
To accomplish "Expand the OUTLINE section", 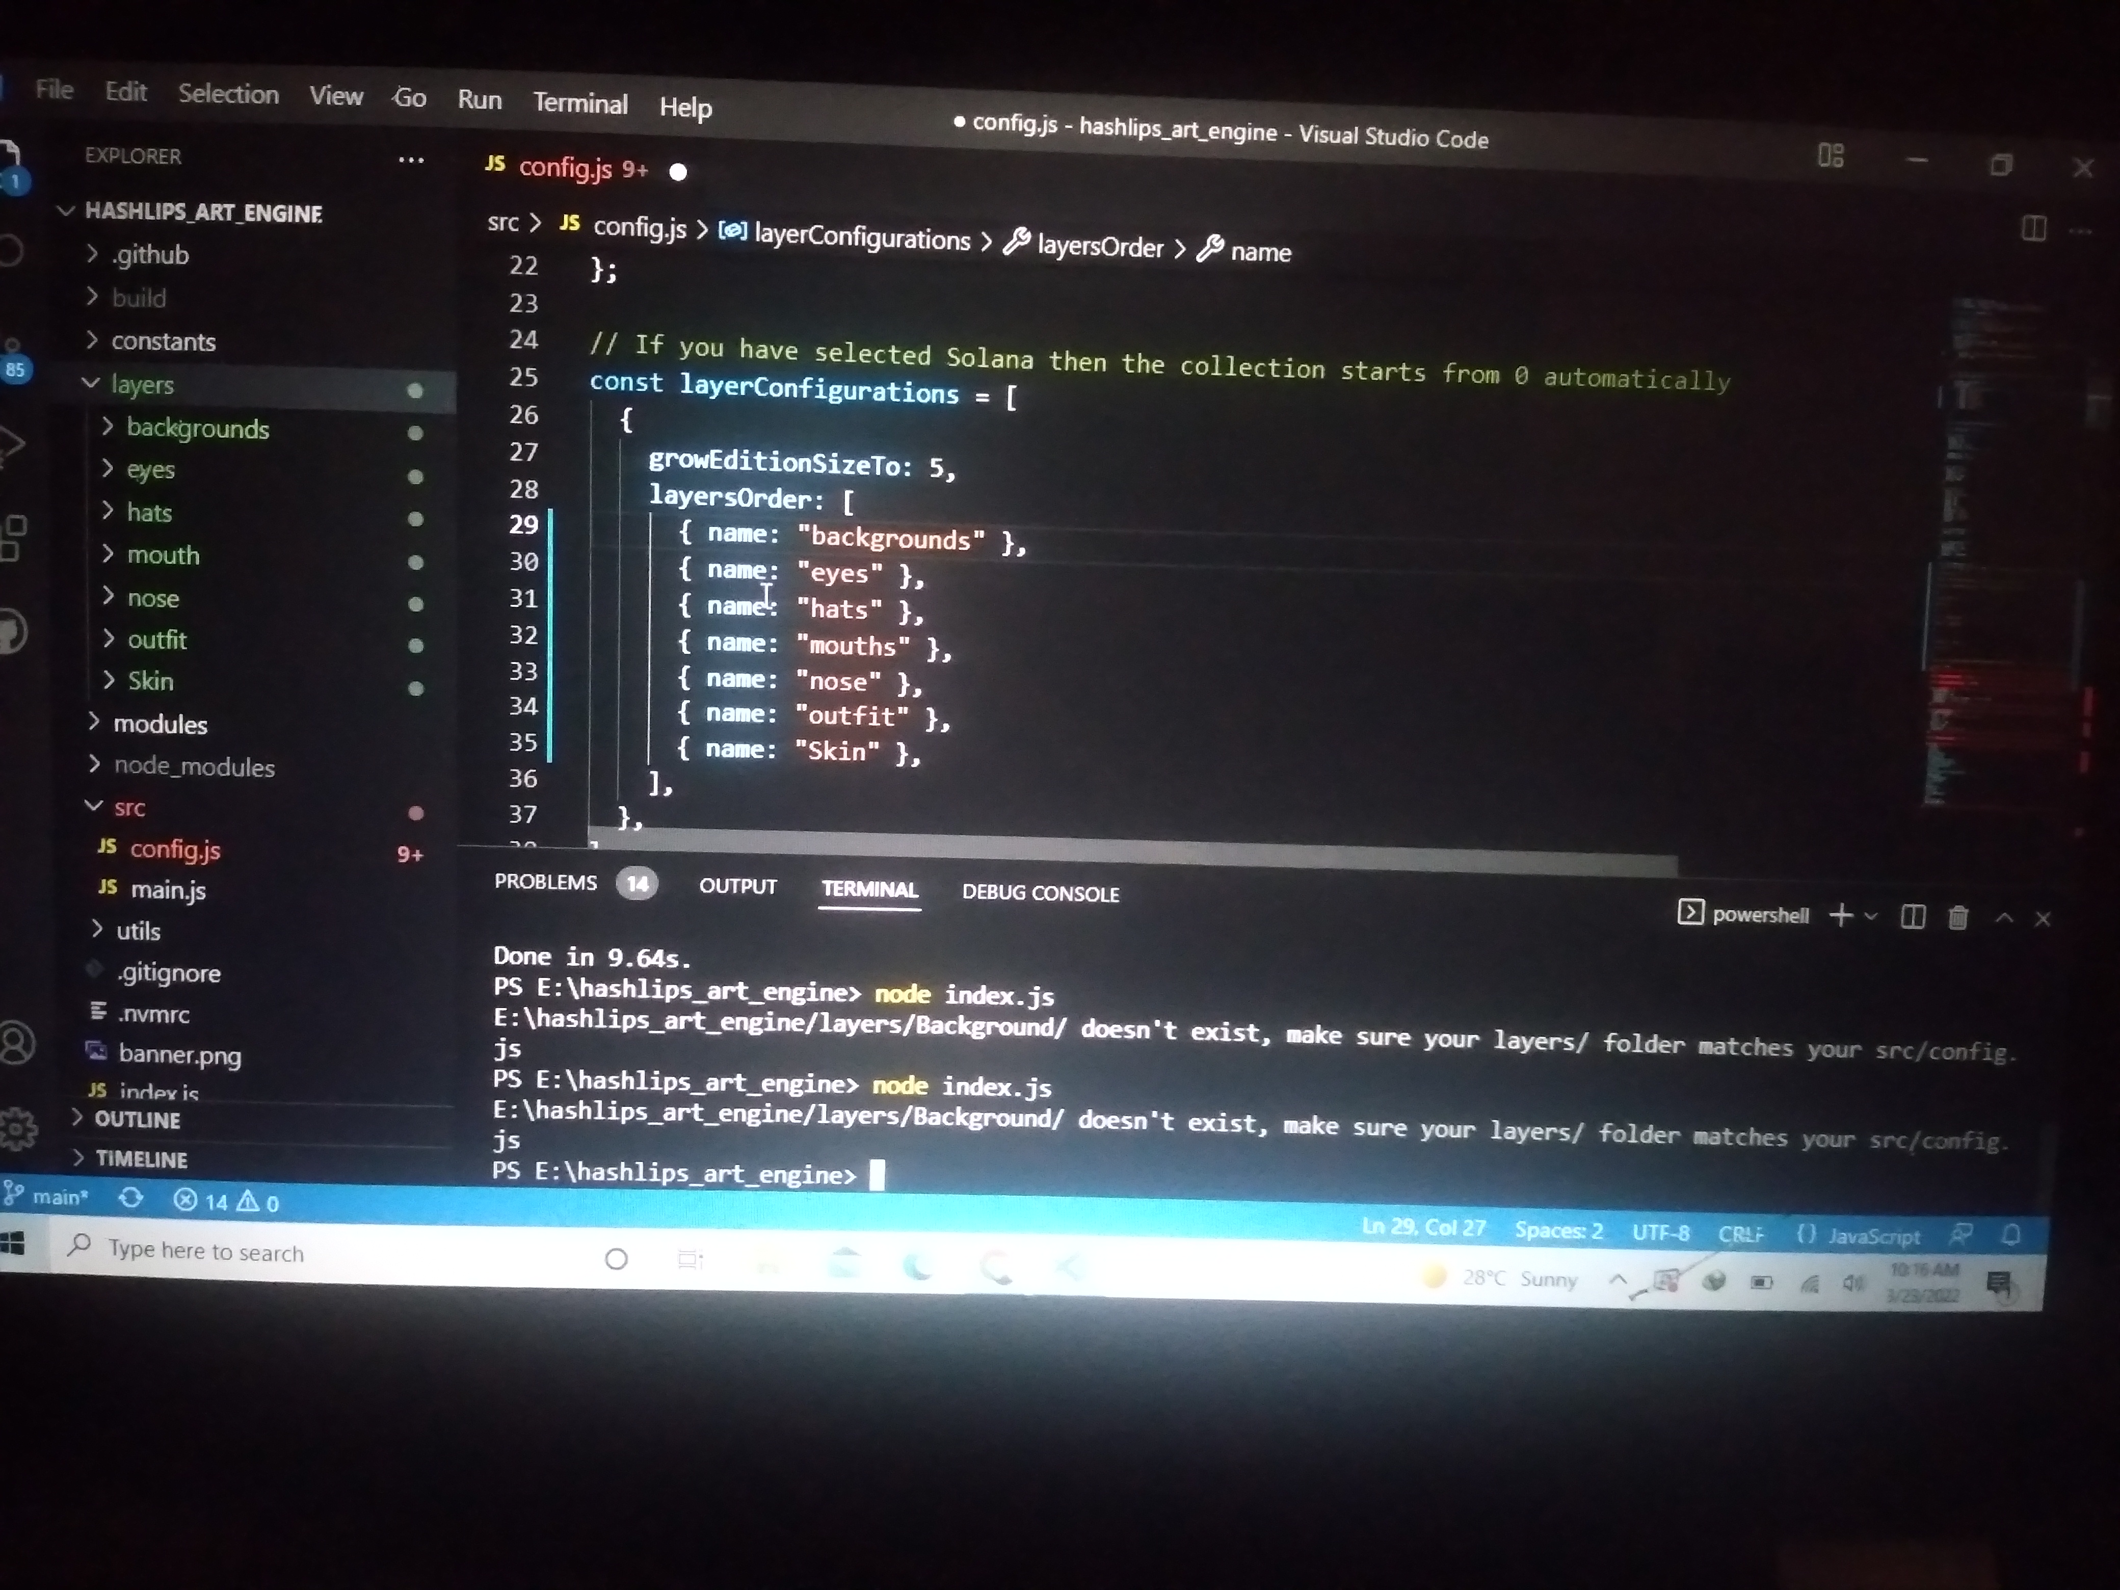I will click(137, 1119).
